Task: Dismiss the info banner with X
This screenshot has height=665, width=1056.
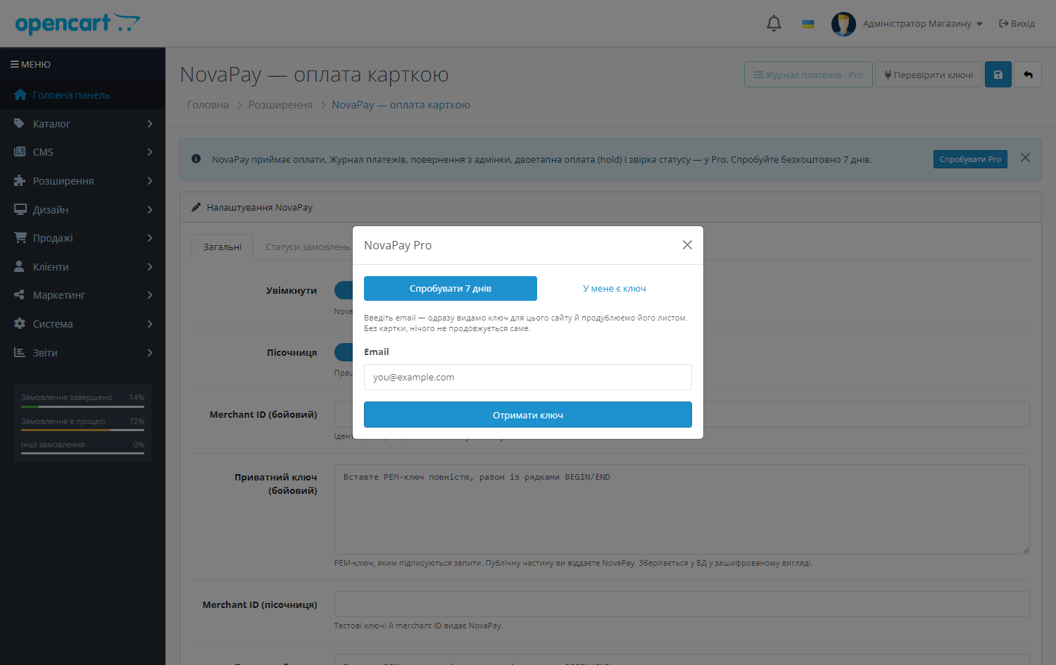Action: pos(1026,158)
